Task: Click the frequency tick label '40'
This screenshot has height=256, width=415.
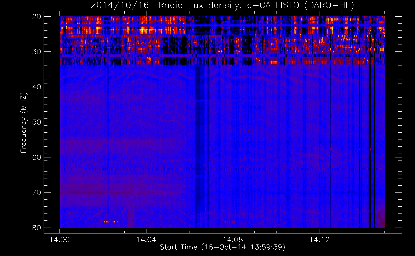Action: coord(37,87)
